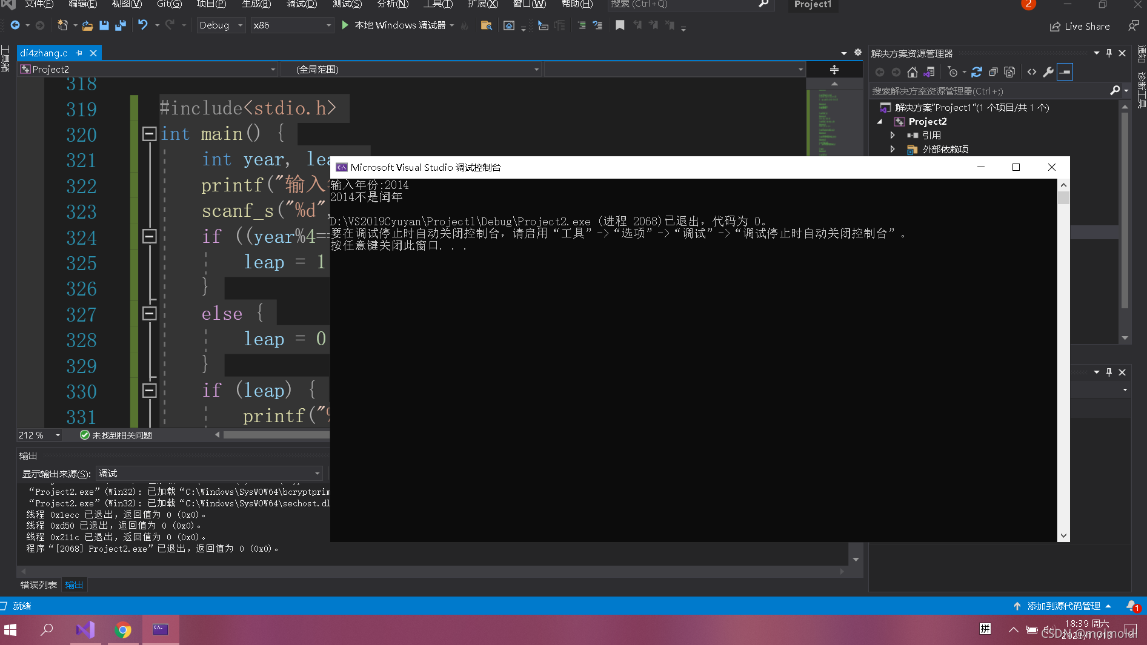Navigate backward in the toolbar

[15, 25]
